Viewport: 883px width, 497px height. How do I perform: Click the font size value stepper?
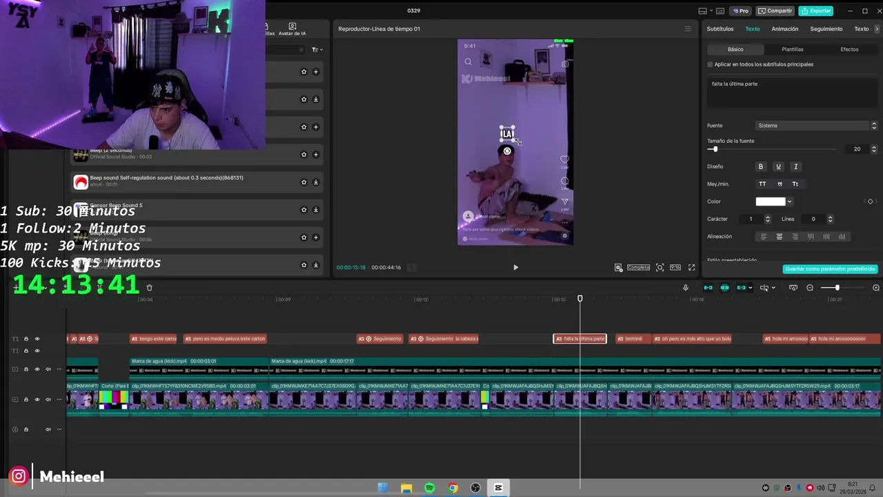pyautogui.click(x=874, y=149)
